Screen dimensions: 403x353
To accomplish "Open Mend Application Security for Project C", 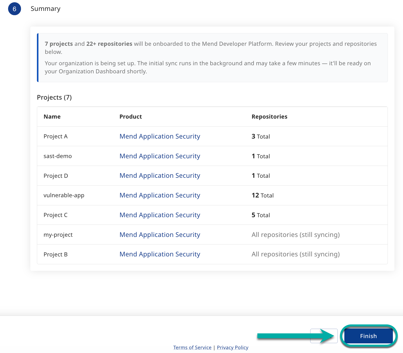I will tap(160, 215).
